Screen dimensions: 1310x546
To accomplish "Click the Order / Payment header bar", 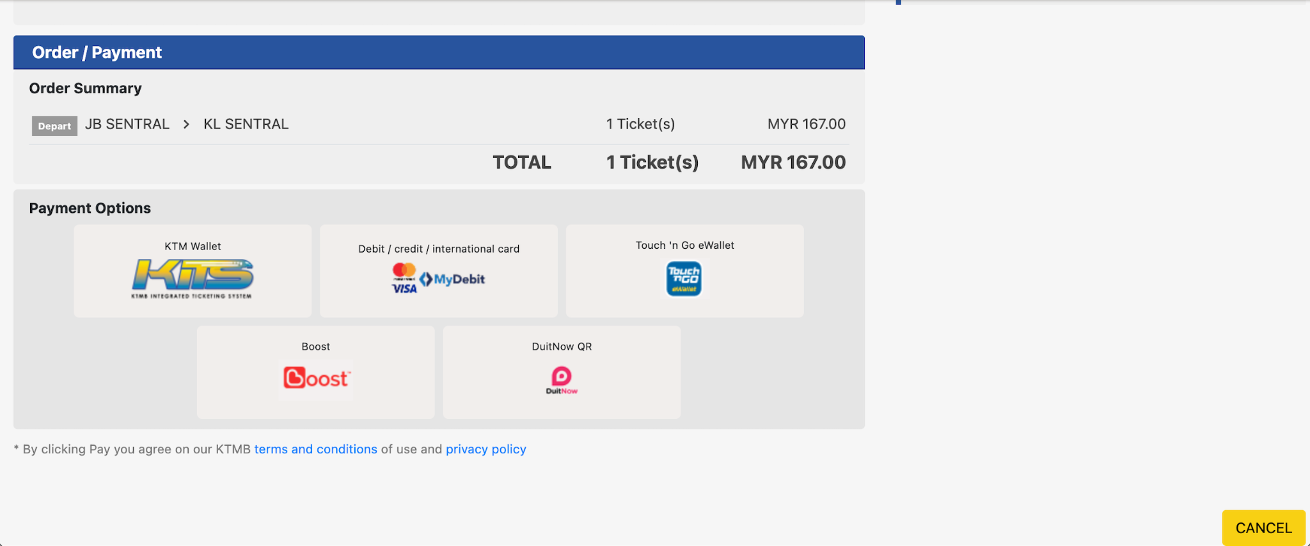I will [x=439, y=52].
